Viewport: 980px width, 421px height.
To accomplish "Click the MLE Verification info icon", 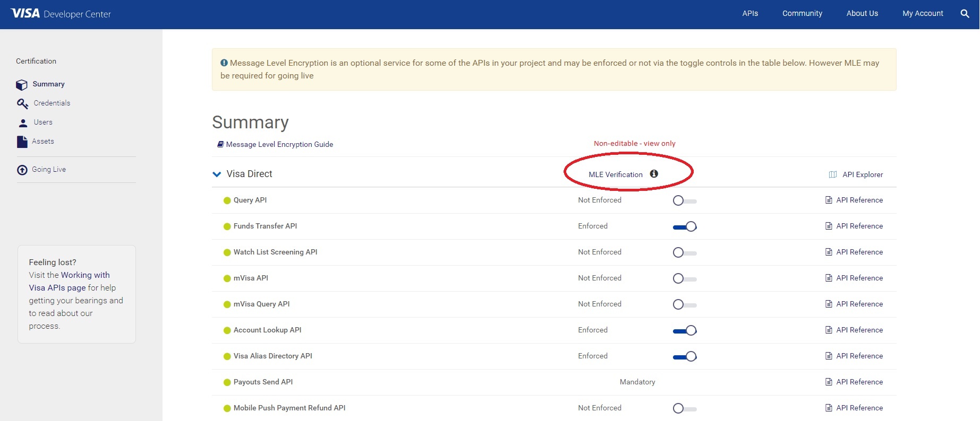I will tap(654, 174).
